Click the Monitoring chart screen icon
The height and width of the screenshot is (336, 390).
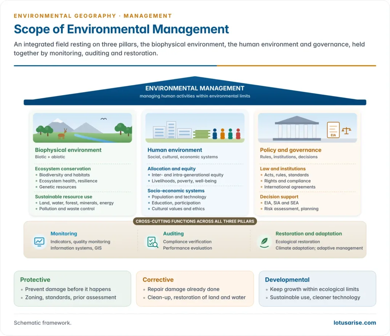[39, 242]
